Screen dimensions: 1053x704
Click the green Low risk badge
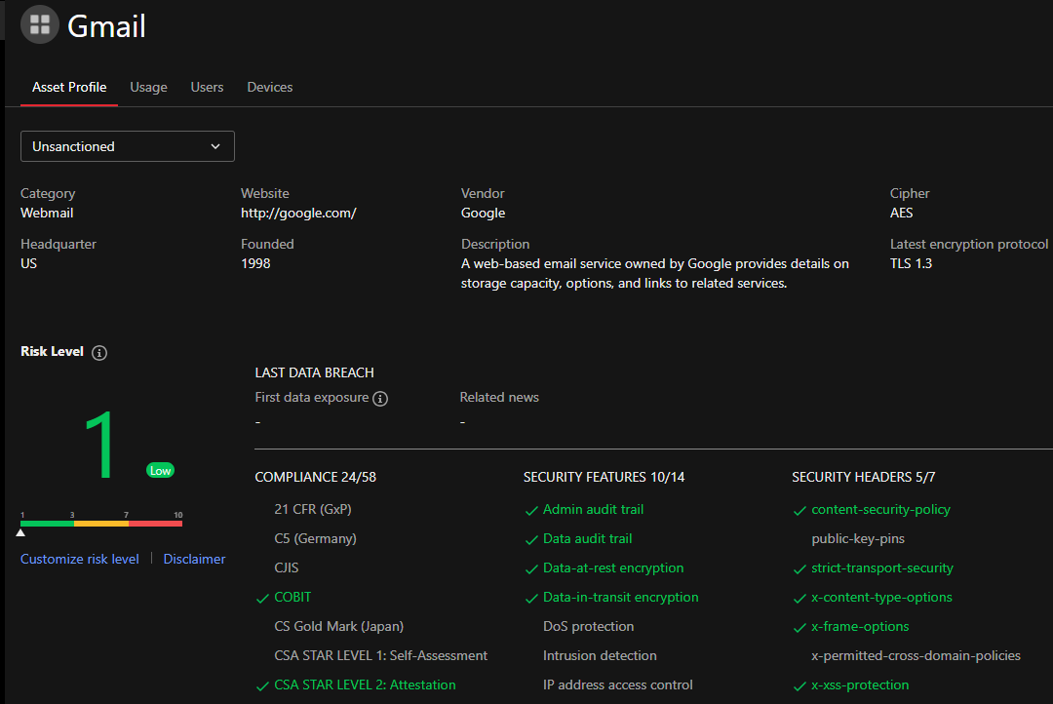click(160, 470)
